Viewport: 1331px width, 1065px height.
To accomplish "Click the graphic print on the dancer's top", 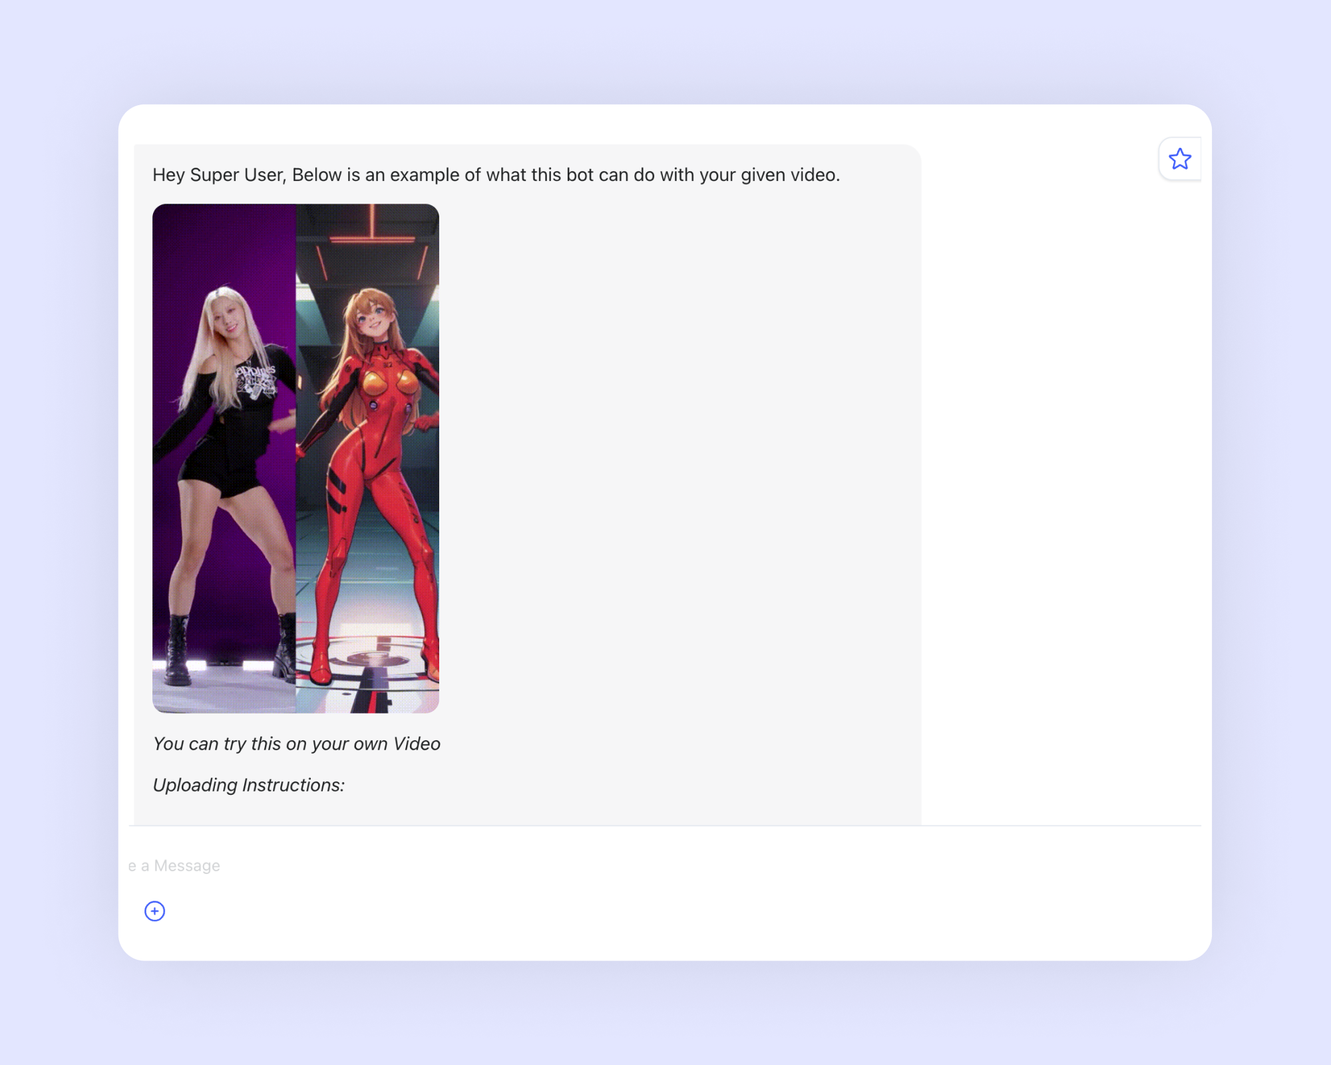I will (258, 381).
